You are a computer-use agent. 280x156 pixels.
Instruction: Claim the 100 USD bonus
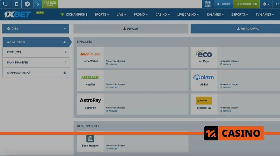tap(50, 4)
